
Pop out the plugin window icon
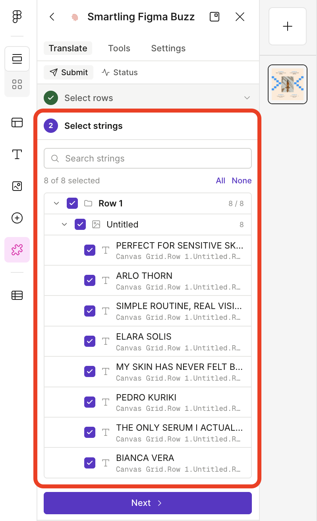(x=215, y=17)
